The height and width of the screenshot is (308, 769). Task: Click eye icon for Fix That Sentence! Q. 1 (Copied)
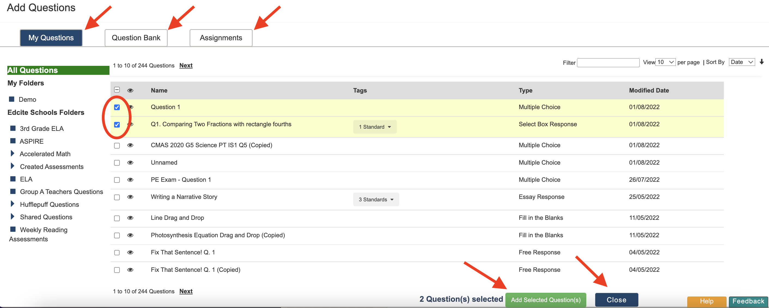click(x=130, y=270)
